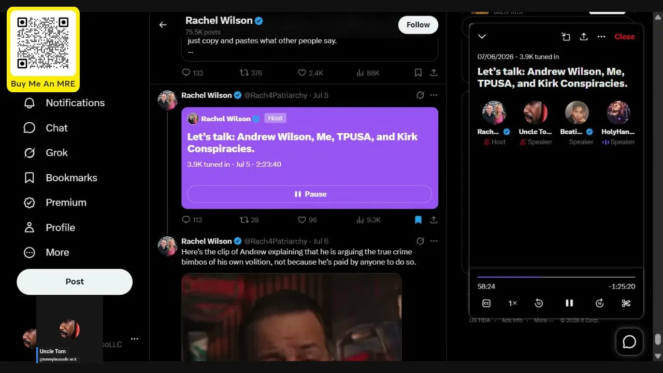Open Grok actions on the Jul 5 post
The width and height of the screenshot is (663, 373).
pos(420,95)
